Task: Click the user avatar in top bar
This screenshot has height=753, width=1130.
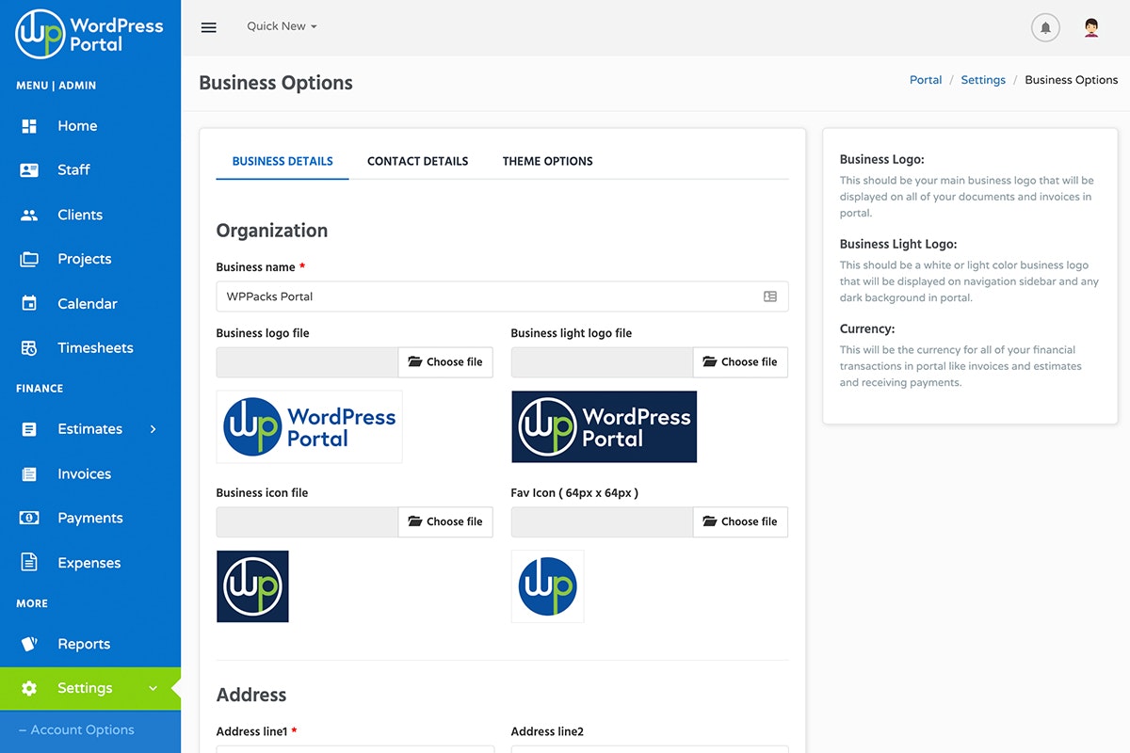Action: click(x=1090, y=27)
